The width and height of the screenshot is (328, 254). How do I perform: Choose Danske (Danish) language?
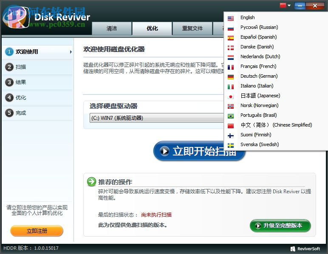coord(257,47)
